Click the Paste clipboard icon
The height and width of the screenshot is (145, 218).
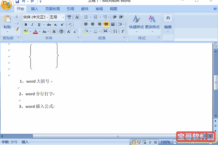[7, 19]
